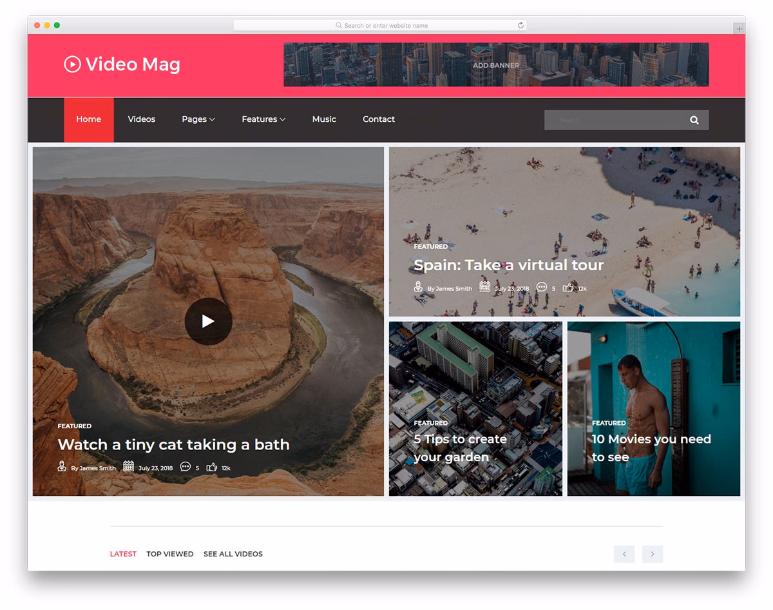Open a new browser tab with plus

pos(739,28)
